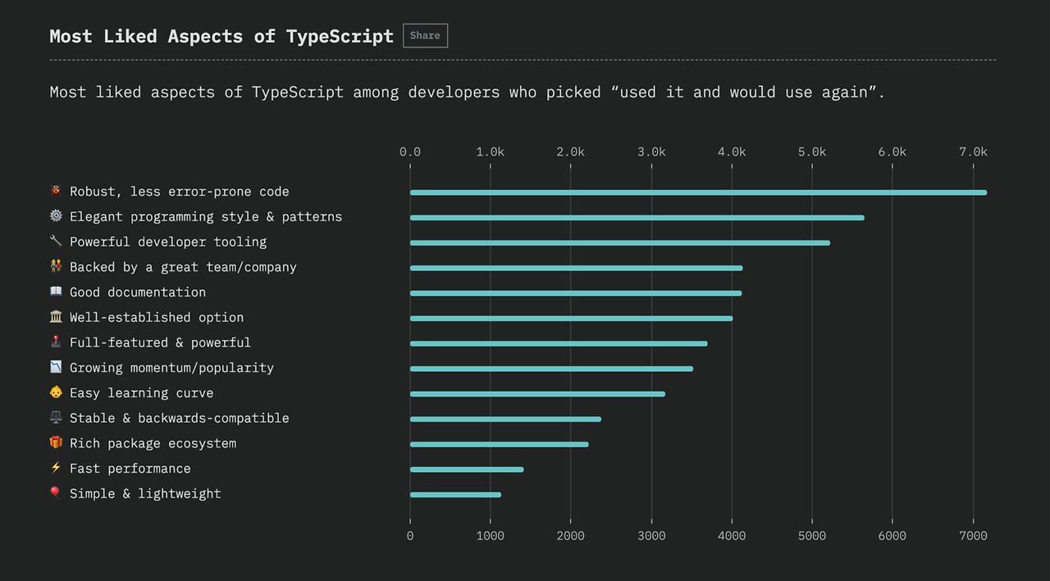
Task: Click the Most Liked Aspects of TypeScript heading
Action: pyautogui.click(x=221, y=36)
